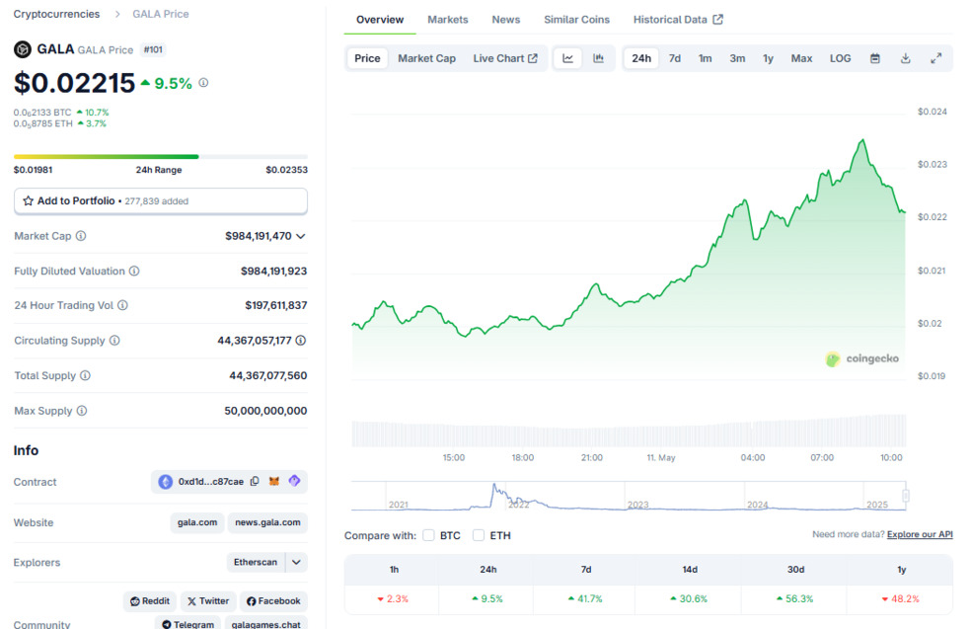Viewport: 971px width, 629px height.
Task: Click the purple diamond icon in Contract row
Action: pyautogui.click(x=294, y=480)
